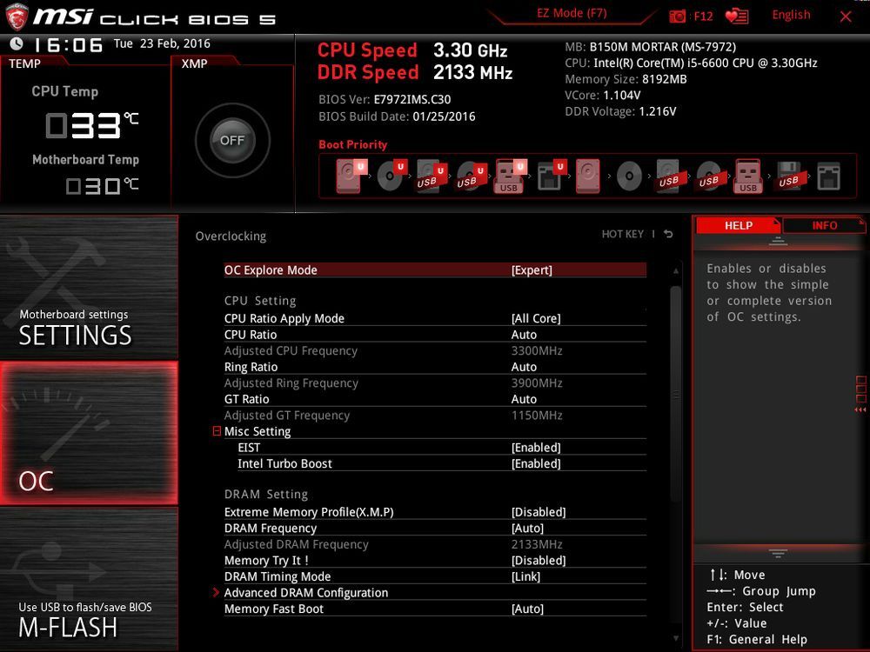Click the scroll up arrow of the settings list
Image resolution: width=870 pixels, height=652 pixels.
pos(676,271)
